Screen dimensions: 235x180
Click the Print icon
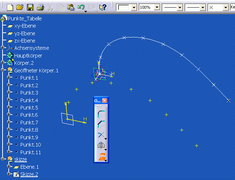click(x=40, y=7)
